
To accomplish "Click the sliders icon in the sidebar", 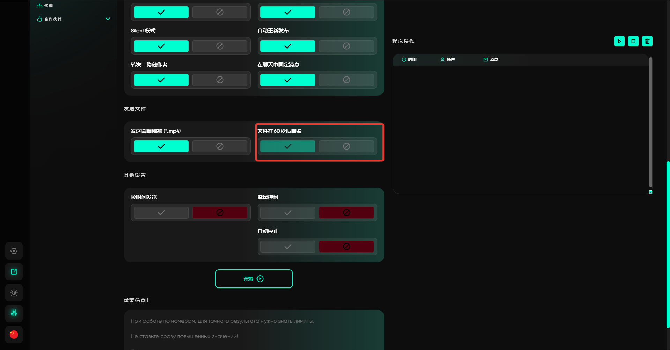I will (14, 313).
